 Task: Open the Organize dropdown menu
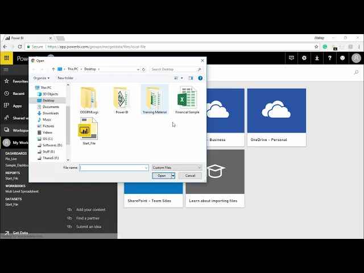(x=42, y=78)
